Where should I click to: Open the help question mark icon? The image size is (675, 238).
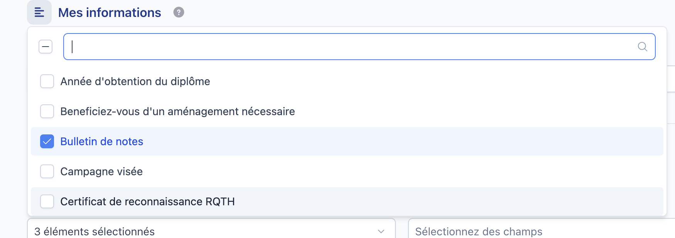tap(179, 12)
